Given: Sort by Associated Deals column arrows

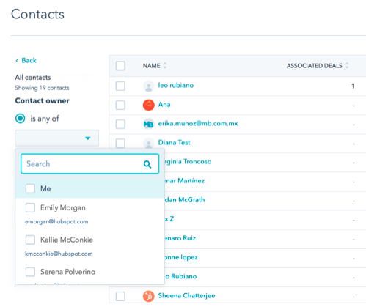Looking at the screenshot, I should (347, 65).
